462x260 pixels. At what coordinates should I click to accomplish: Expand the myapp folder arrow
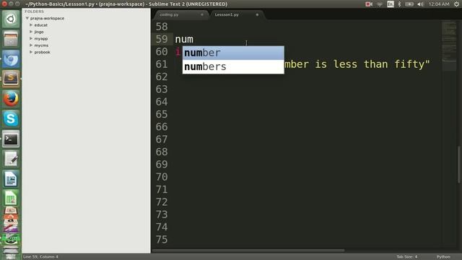click(x=31, y=38)
